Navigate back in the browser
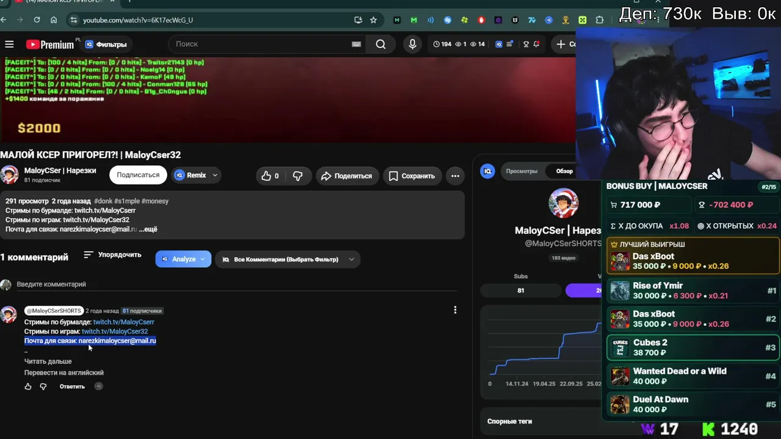Viewport: 781px width, 439px height. point(3,20)
